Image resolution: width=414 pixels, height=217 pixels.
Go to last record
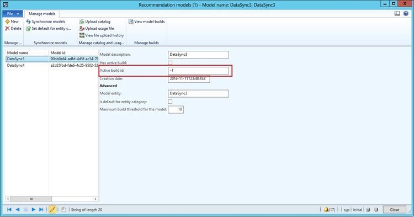point(41,210)
